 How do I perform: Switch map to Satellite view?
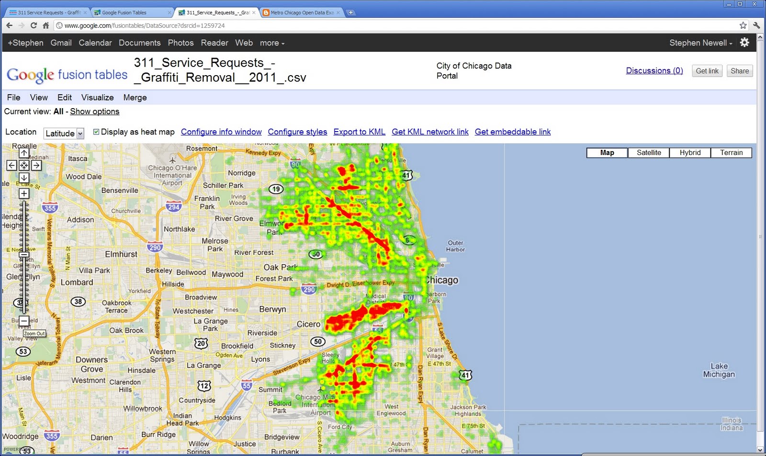point(648,153)
